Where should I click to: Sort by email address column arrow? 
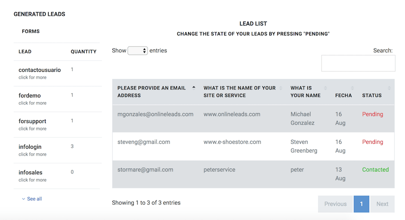pyautogui.click(x=193, y=88)
